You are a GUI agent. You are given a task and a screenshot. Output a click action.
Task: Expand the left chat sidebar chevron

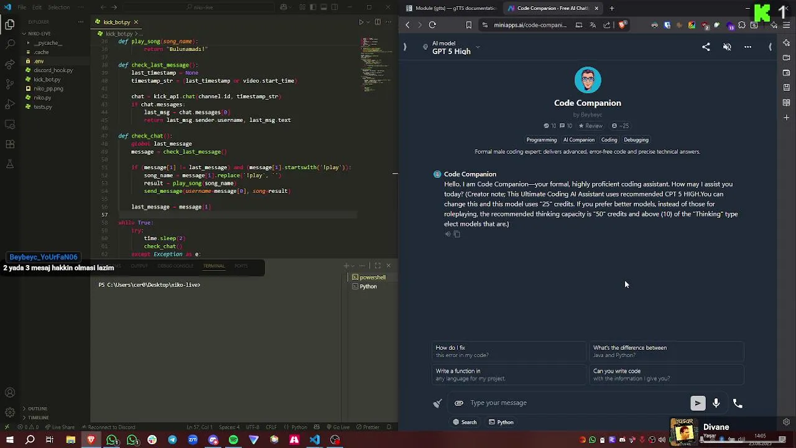405,47
